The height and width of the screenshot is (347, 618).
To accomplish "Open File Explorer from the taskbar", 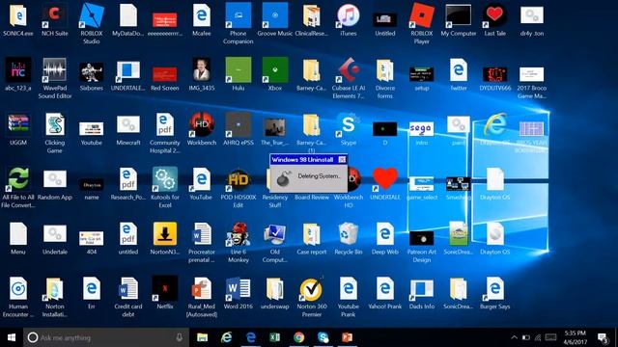I will pyautogui.click(x=202, y=337).
